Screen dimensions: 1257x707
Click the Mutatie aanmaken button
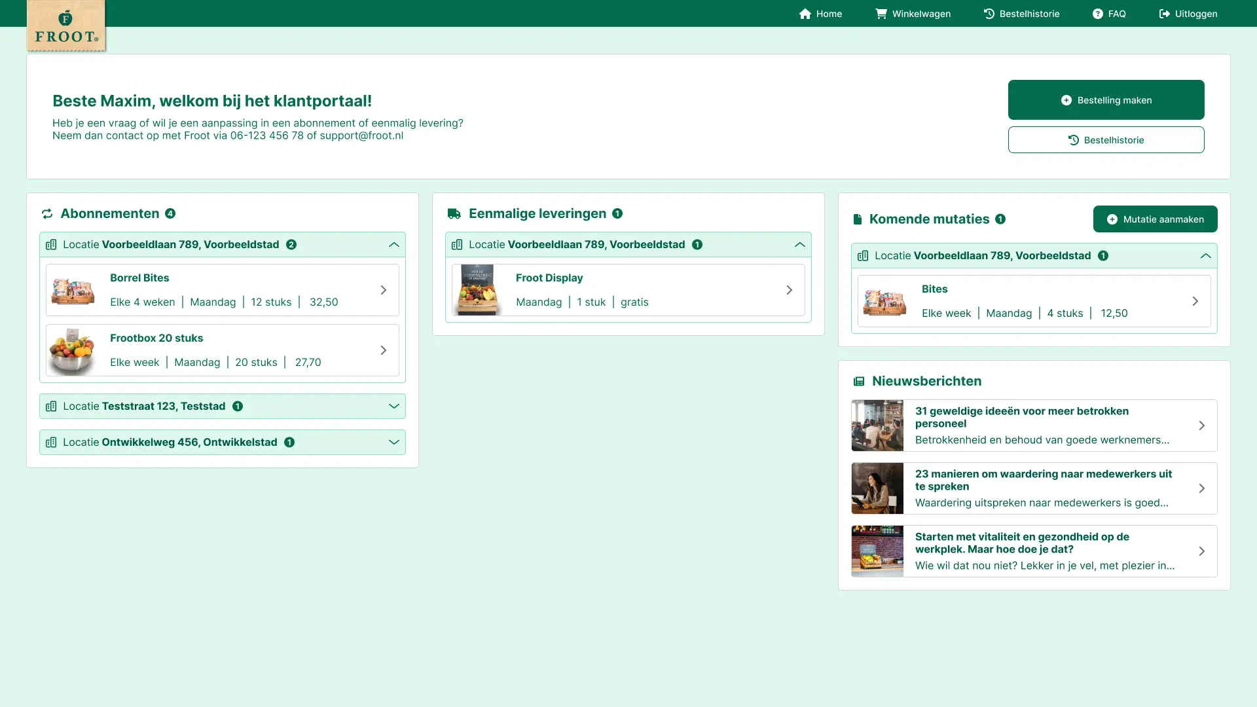[1156, 219]
